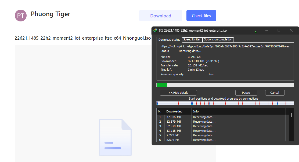Viewport: 299px width, 162px height.
Task: Click the Downloaded column header
Action: [x=178, y=111]
